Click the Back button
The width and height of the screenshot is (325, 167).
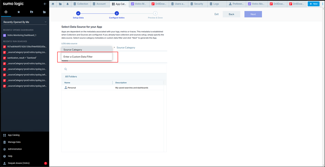232,14
